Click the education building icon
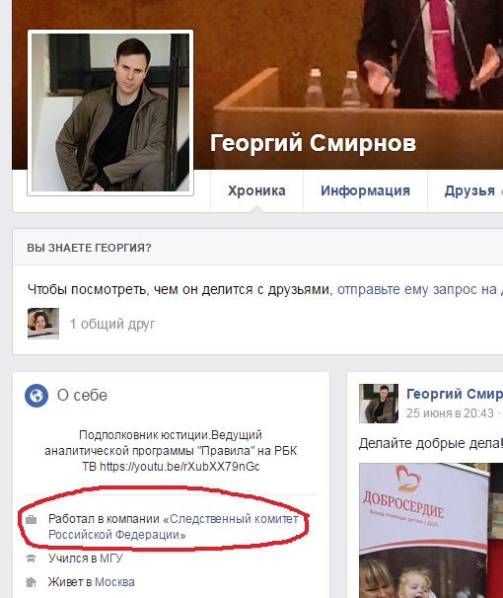This screenshot has width=503, height=598. point(31,559)
